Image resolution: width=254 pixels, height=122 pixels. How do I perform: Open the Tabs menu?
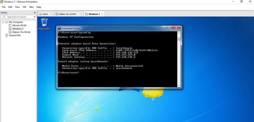pyautogui.click(x=31, y=7)
